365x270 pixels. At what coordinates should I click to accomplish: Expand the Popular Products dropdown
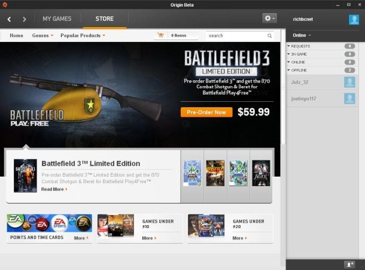83,35
